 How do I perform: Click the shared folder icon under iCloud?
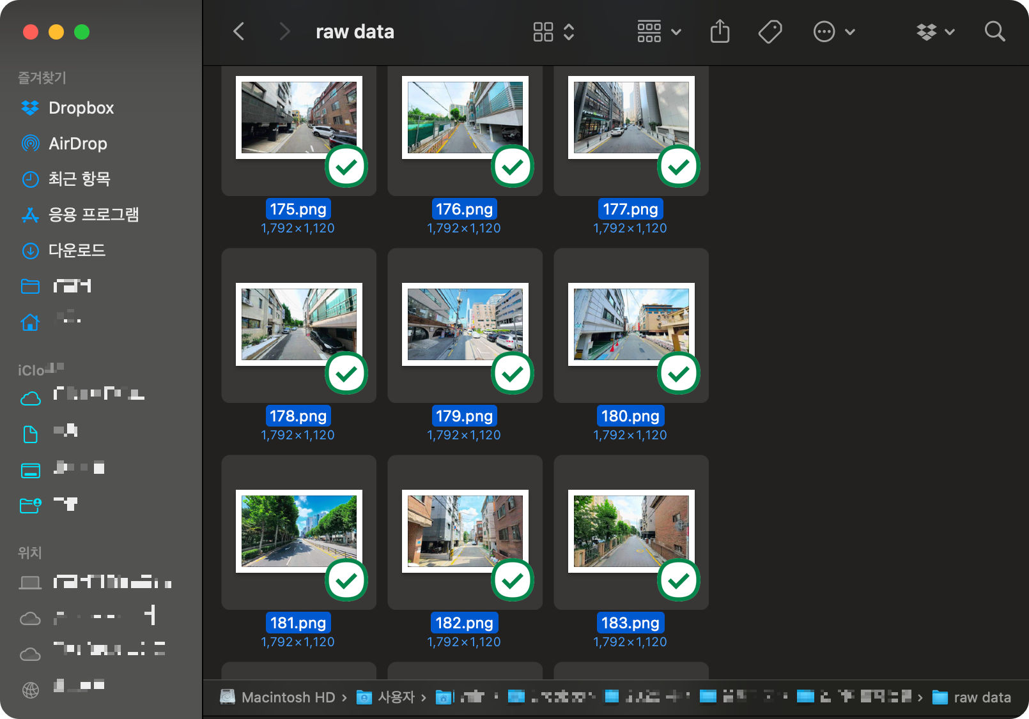tap(30, 506)
